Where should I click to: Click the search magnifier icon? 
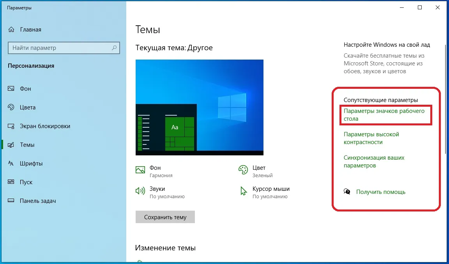(114, 48)
